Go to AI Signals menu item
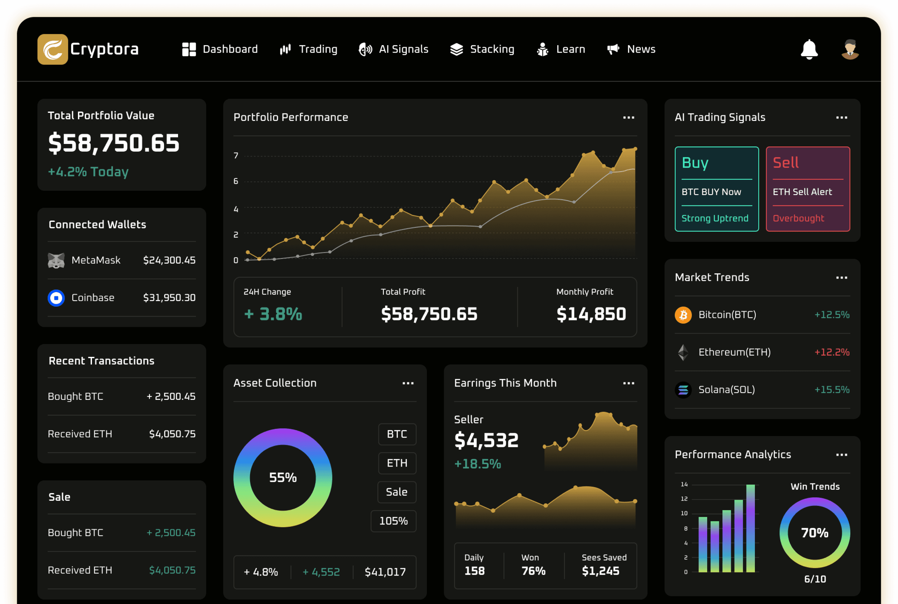This screenshot has height=604, width=898. pos(393,49)
